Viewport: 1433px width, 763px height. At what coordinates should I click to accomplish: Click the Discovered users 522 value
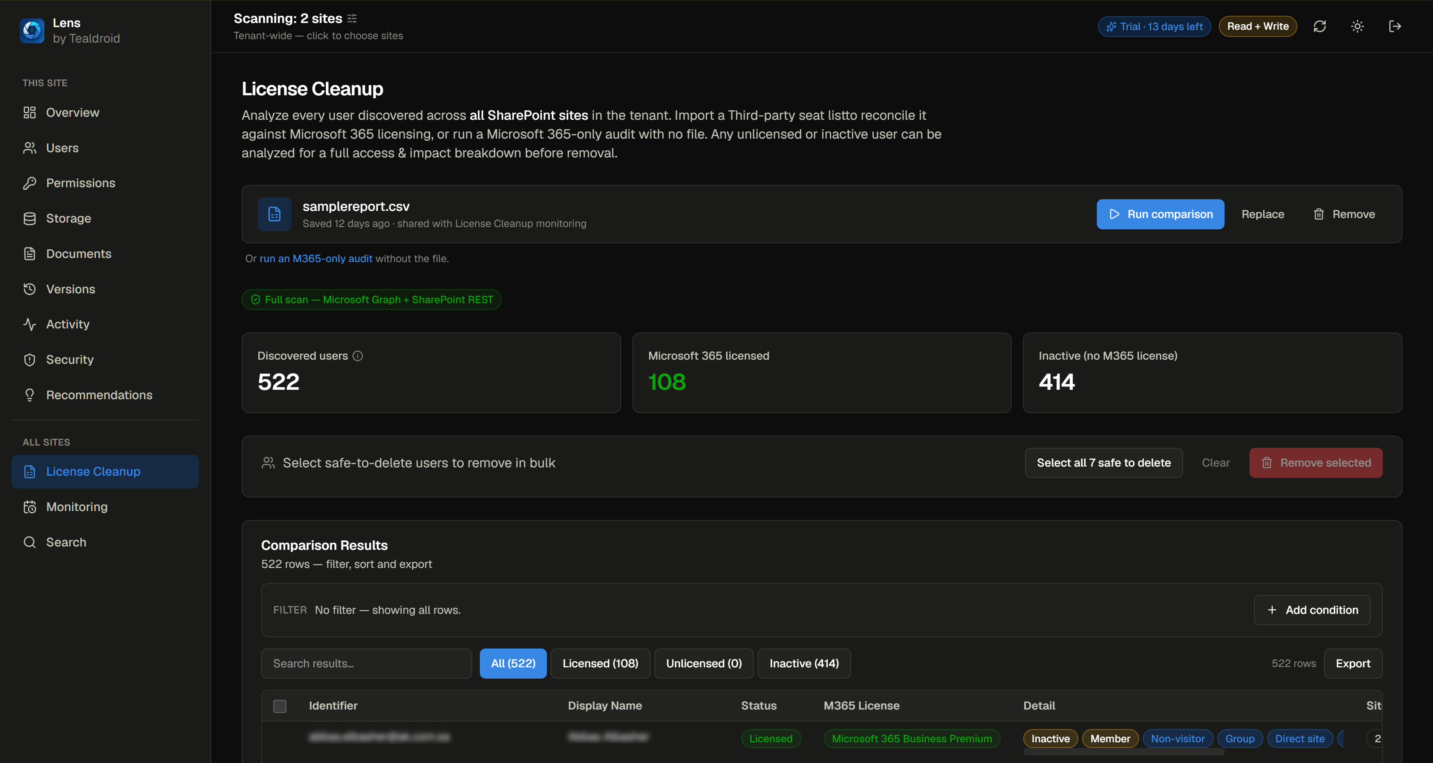pyautogui.click(x=278, y=382)
